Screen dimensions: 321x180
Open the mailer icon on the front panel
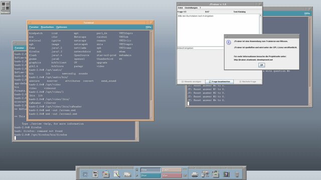click(x=127, y=174)
